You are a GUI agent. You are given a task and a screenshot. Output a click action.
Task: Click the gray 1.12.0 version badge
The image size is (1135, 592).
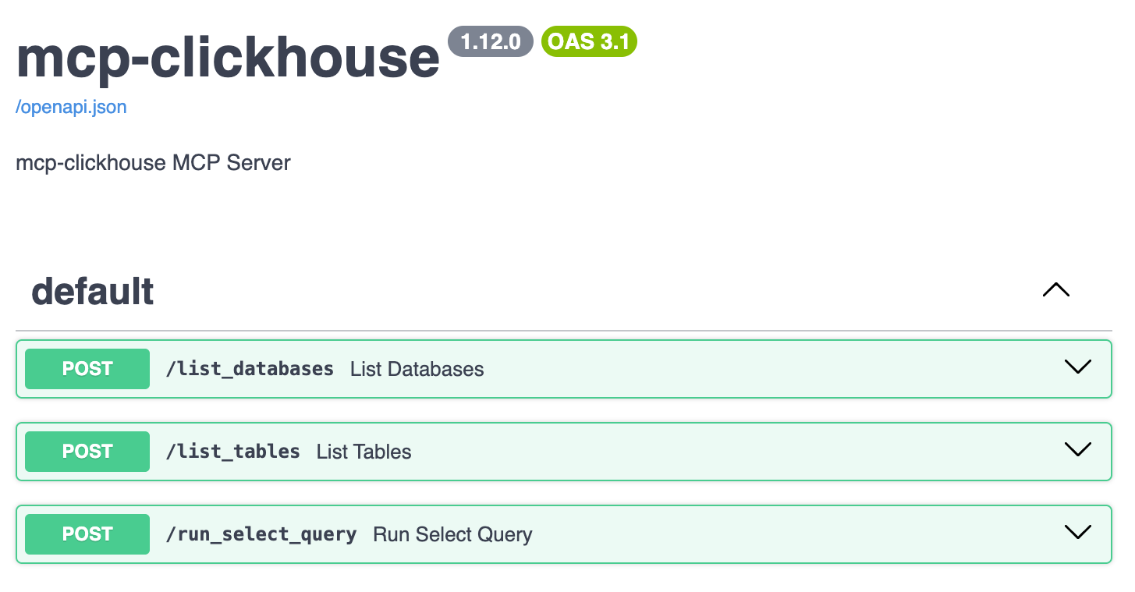[x=490, y=41]
